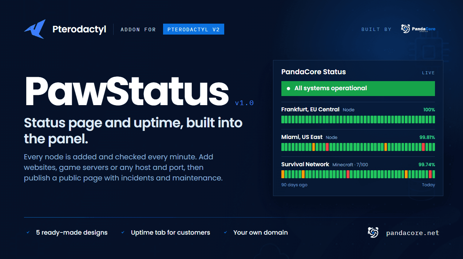463x259 pixels.
Task: Click the PawStatus headline
Action: (x=127, y=91)
